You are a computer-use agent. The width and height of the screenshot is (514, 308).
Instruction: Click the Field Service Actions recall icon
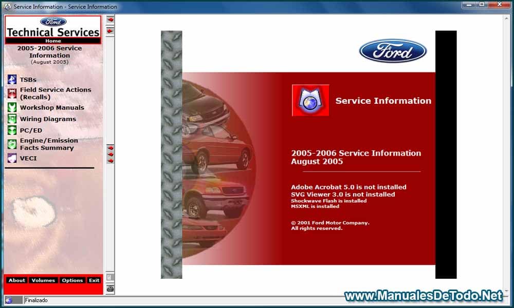point(11,93)
